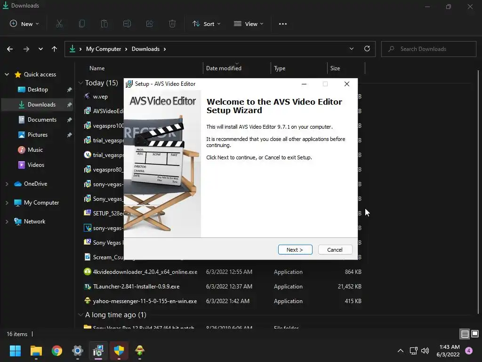Image resolution: width=482 pixels, height=362 pixels.
Task: Click the Cut scissors icon in toolbar
Action: [x=59, y=24]
